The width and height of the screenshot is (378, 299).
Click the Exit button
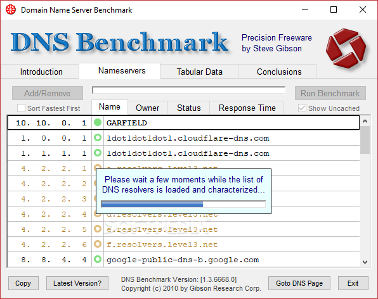tap(353, 283)
